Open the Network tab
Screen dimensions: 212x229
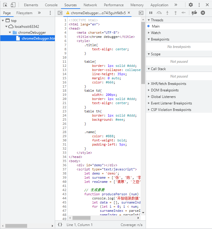pos(90,5)
